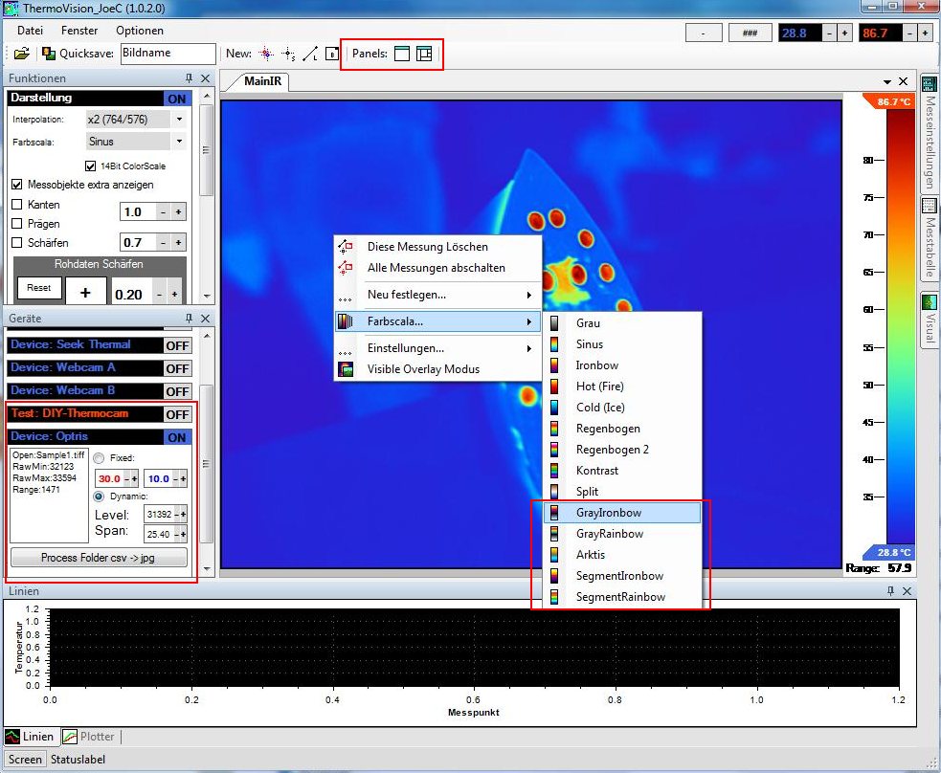Screen dimensions: 941x773
Task: Click the 'Diese Messung Löschen' menu icon
Action: click(346, 247)
